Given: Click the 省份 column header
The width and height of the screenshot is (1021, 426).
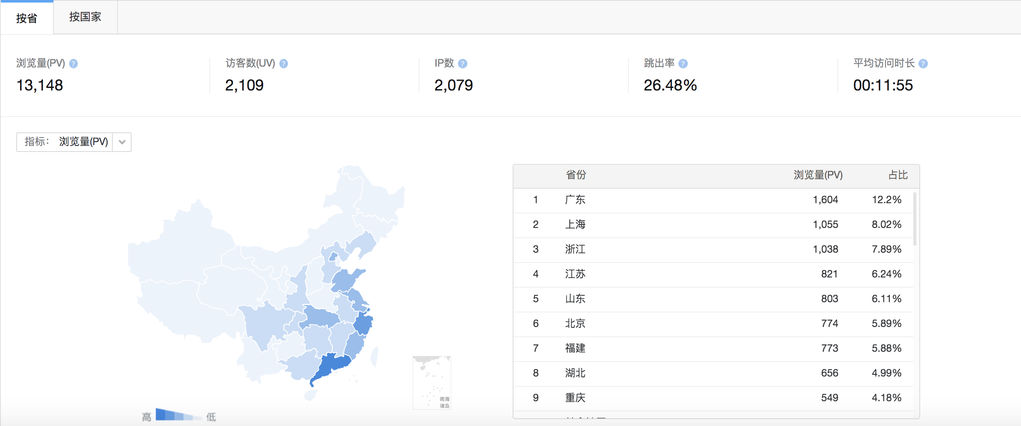Looking at the screenshot, I should pyautogui.click(x=576, y=175).
